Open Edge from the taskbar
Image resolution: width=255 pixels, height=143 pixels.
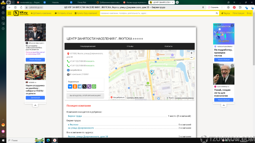tap(48, 140)
